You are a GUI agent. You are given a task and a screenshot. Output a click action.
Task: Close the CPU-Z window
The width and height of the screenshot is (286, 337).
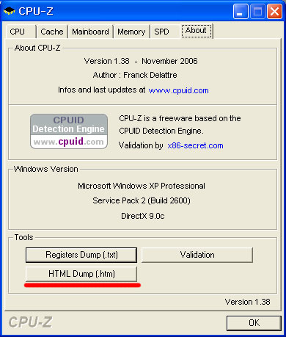click(x=274, y=12)
